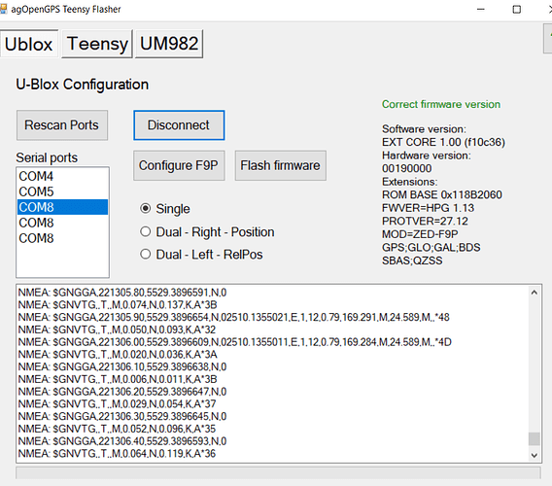Click log line '$GNVTG' ending 'A*37'
Screen dimensions: 552x486
[118, 404]
